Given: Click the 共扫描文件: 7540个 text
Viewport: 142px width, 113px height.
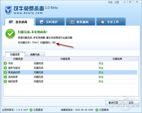Looking at the screenshot, I should (x=28, y=42).
